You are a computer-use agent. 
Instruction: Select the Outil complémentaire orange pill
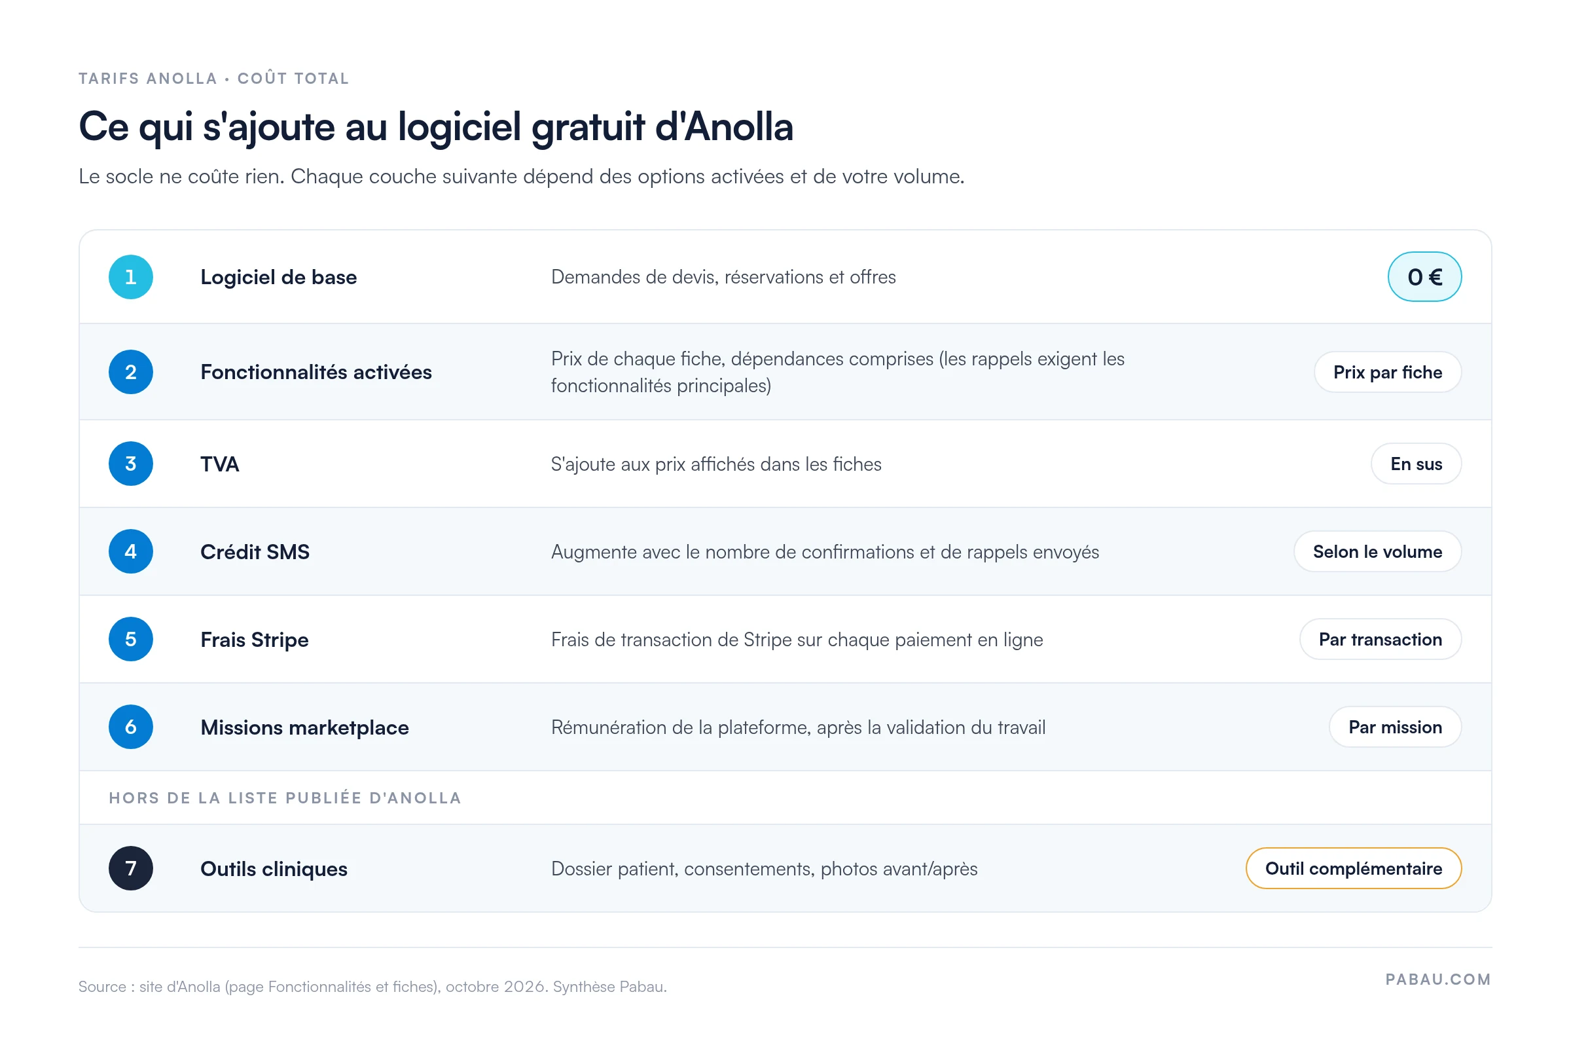pos(1354,869)
